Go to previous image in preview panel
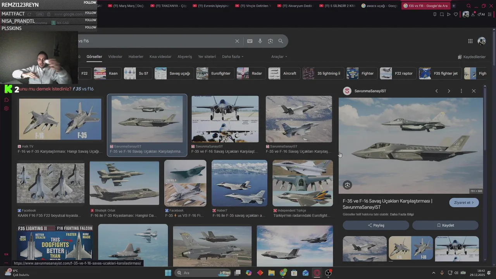This screenshot has width=496, height=279. (x=437, y=91)
